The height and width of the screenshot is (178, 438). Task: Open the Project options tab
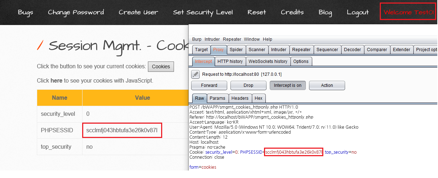[426, 50]
